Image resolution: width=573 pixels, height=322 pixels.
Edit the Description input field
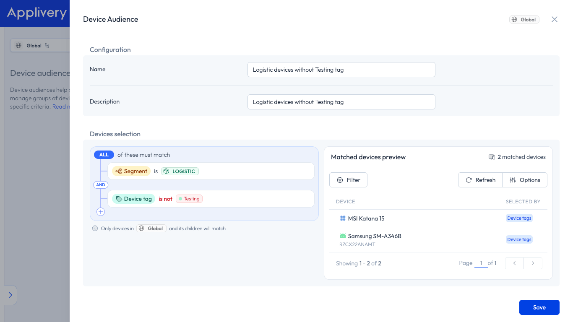click(x=341, y=102)
